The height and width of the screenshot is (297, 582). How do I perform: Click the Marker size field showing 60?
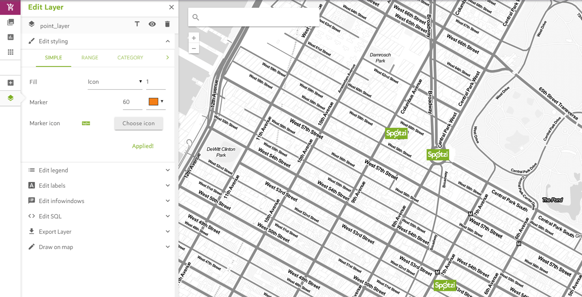(x=132, y=102)
